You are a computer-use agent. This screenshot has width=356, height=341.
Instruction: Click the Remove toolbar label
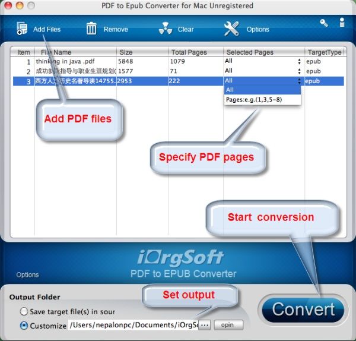tap(116, 29)
